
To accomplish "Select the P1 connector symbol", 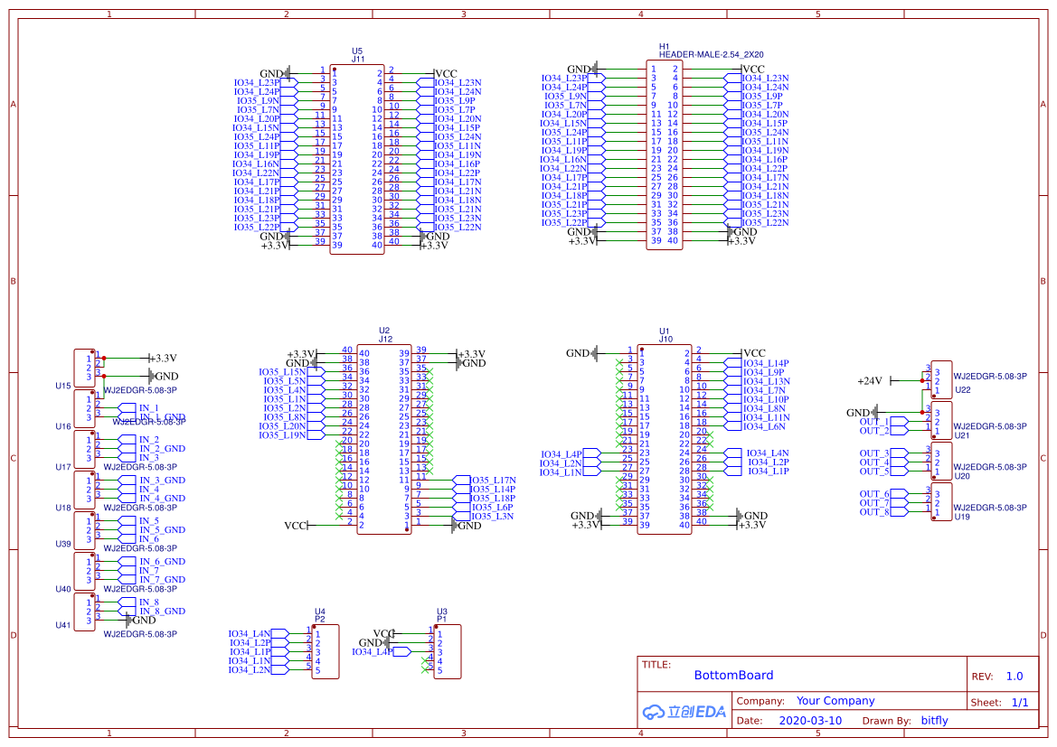I will [x=448, y=651].
